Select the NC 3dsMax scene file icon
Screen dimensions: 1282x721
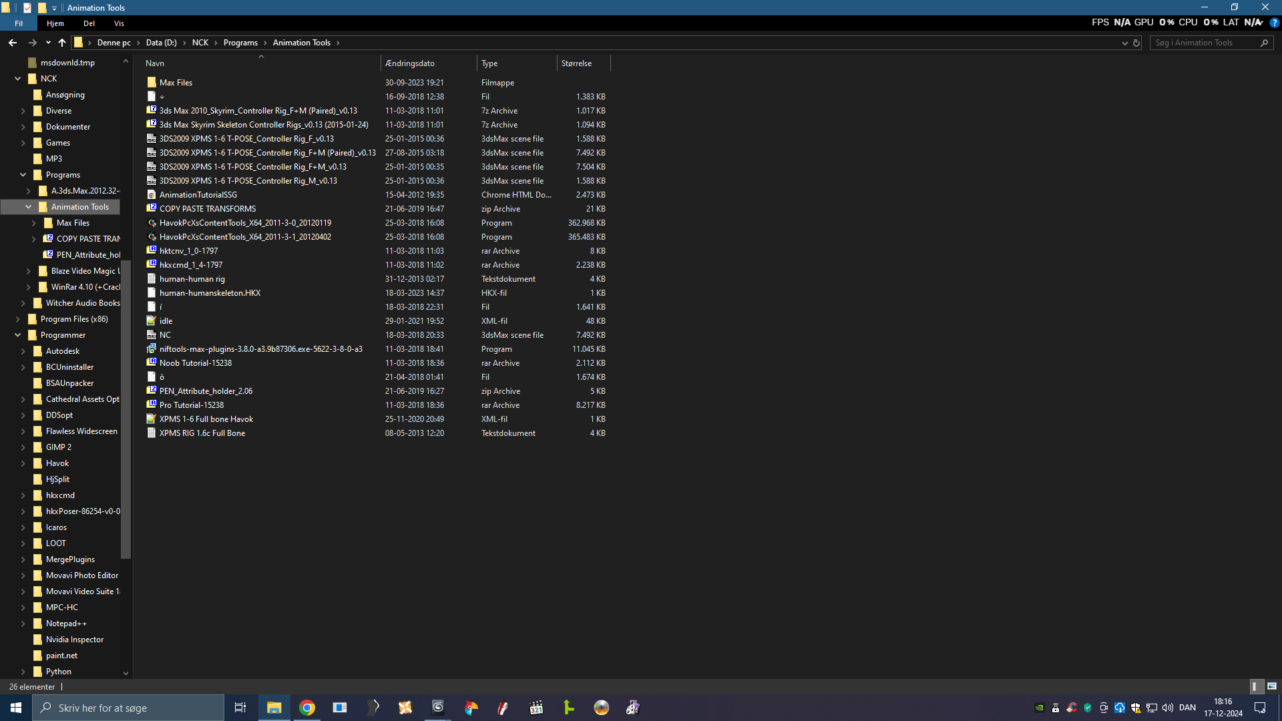(x=152, y=335)
